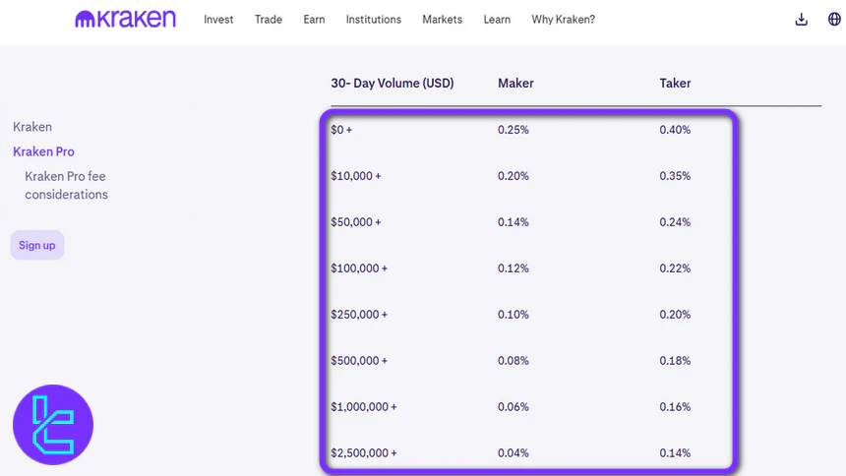Click the Maker column header
The image size is (846, 476).
pos(515,84)
